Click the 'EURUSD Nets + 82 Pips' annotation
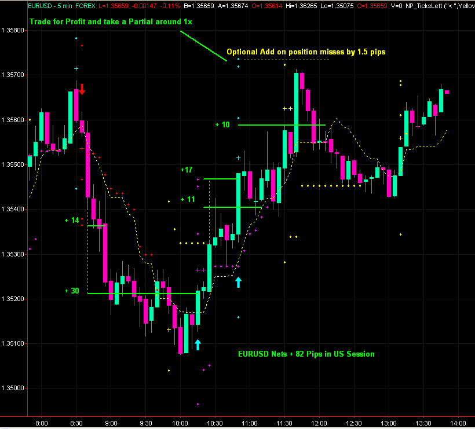 [306, 354]
